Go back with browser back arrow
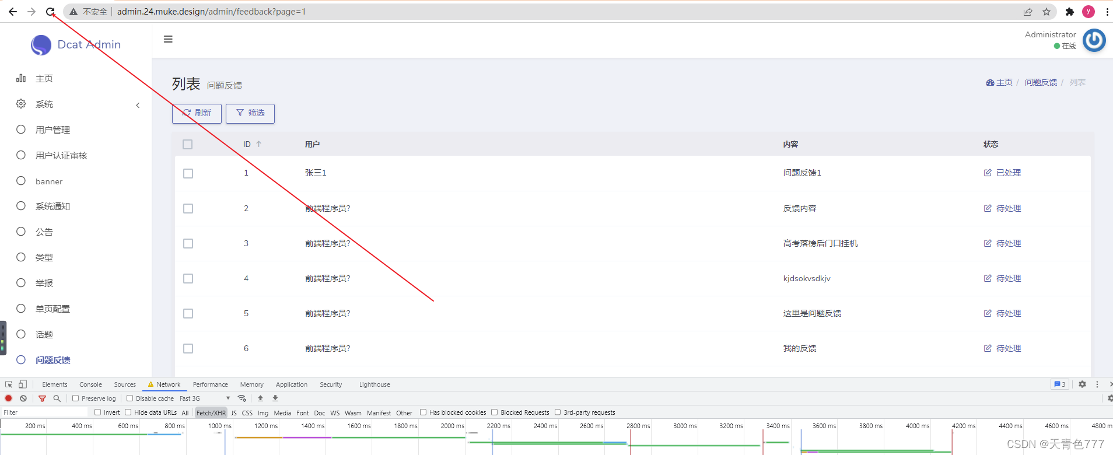 [x=13, y=12]
